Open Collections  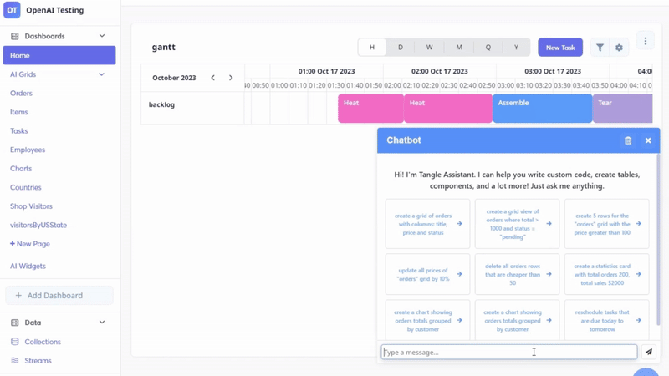pyautogui.click(x=43, y=342)
